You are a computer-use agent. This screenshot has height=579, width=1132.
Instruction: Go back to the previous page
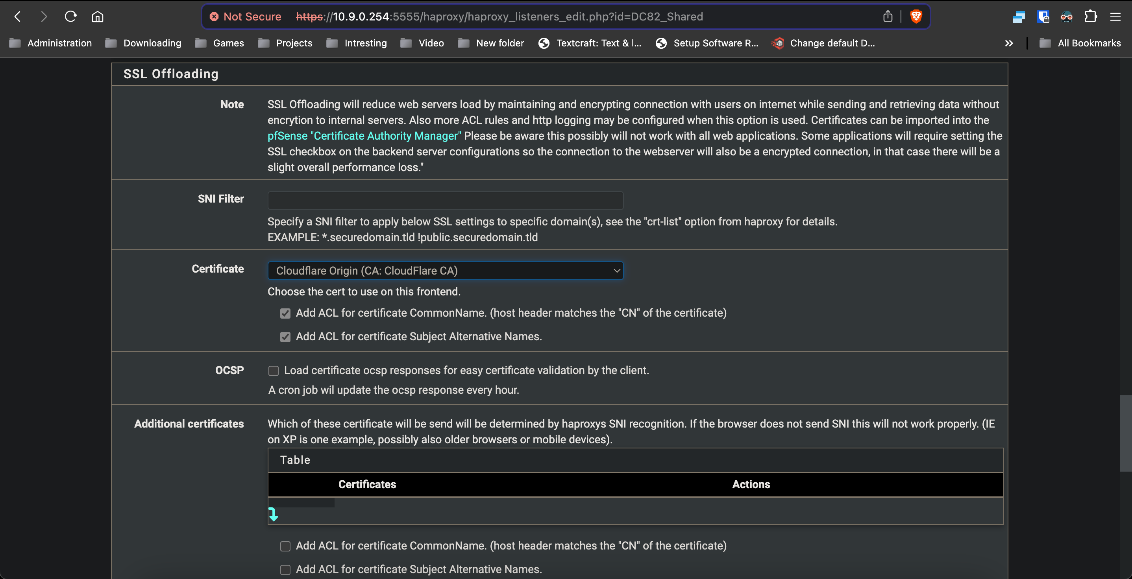tap(18, 17)
